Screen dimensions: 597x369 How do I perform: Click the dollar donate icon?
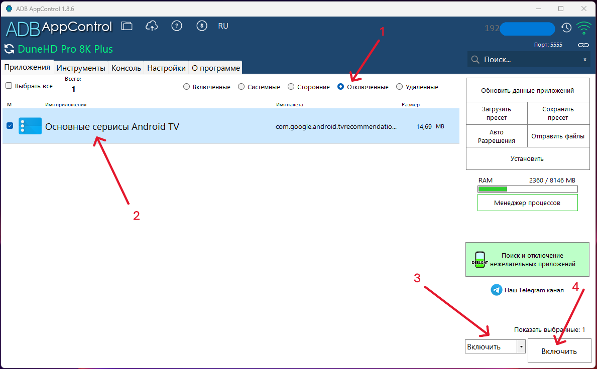point(202,26)
